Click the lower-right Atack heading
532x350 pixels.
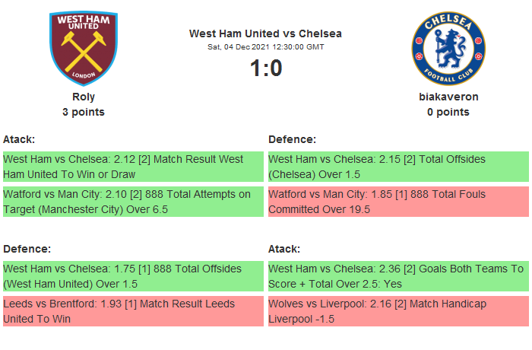click(x=284, y=249)
